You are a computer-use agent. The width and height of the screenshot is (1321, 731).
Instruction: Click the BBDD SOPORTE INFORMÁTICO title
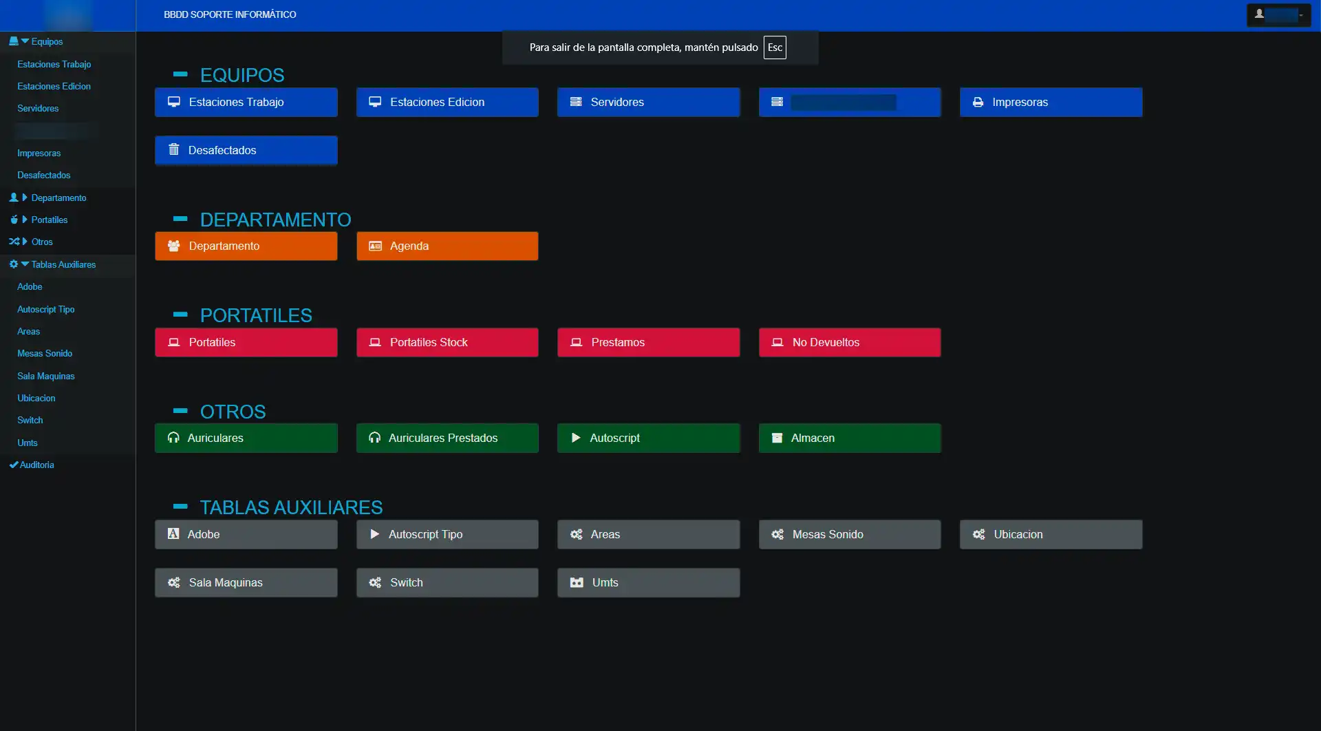(x=230, y=14)
